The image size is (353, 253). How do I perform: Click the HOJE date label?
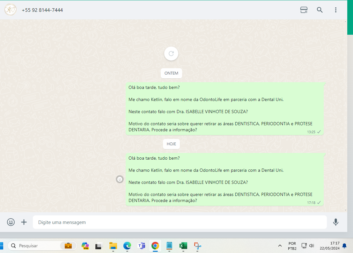coord(171,144)
